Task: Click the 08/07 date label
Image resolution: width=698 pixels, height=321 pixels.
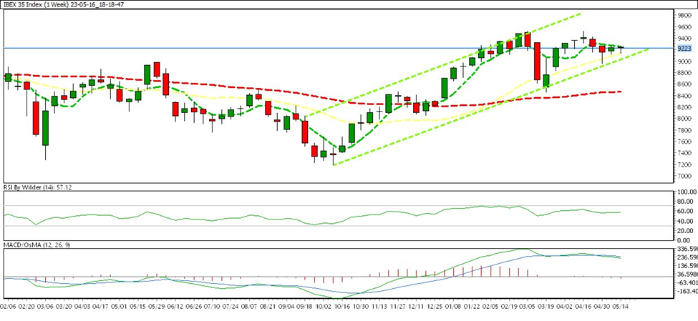Action: (249, 307)
